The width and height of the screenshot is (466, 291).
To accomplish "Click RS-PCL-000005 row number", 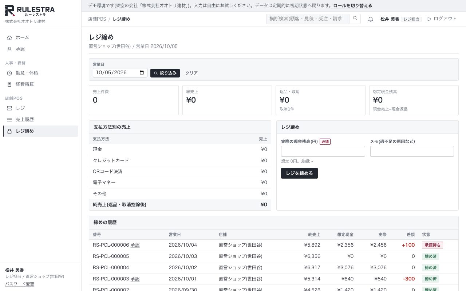I will coord(111,256).
